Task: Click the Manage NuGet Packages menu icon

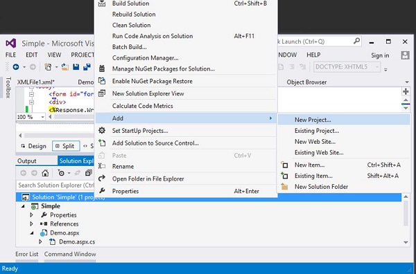Action: click(102, 68)
